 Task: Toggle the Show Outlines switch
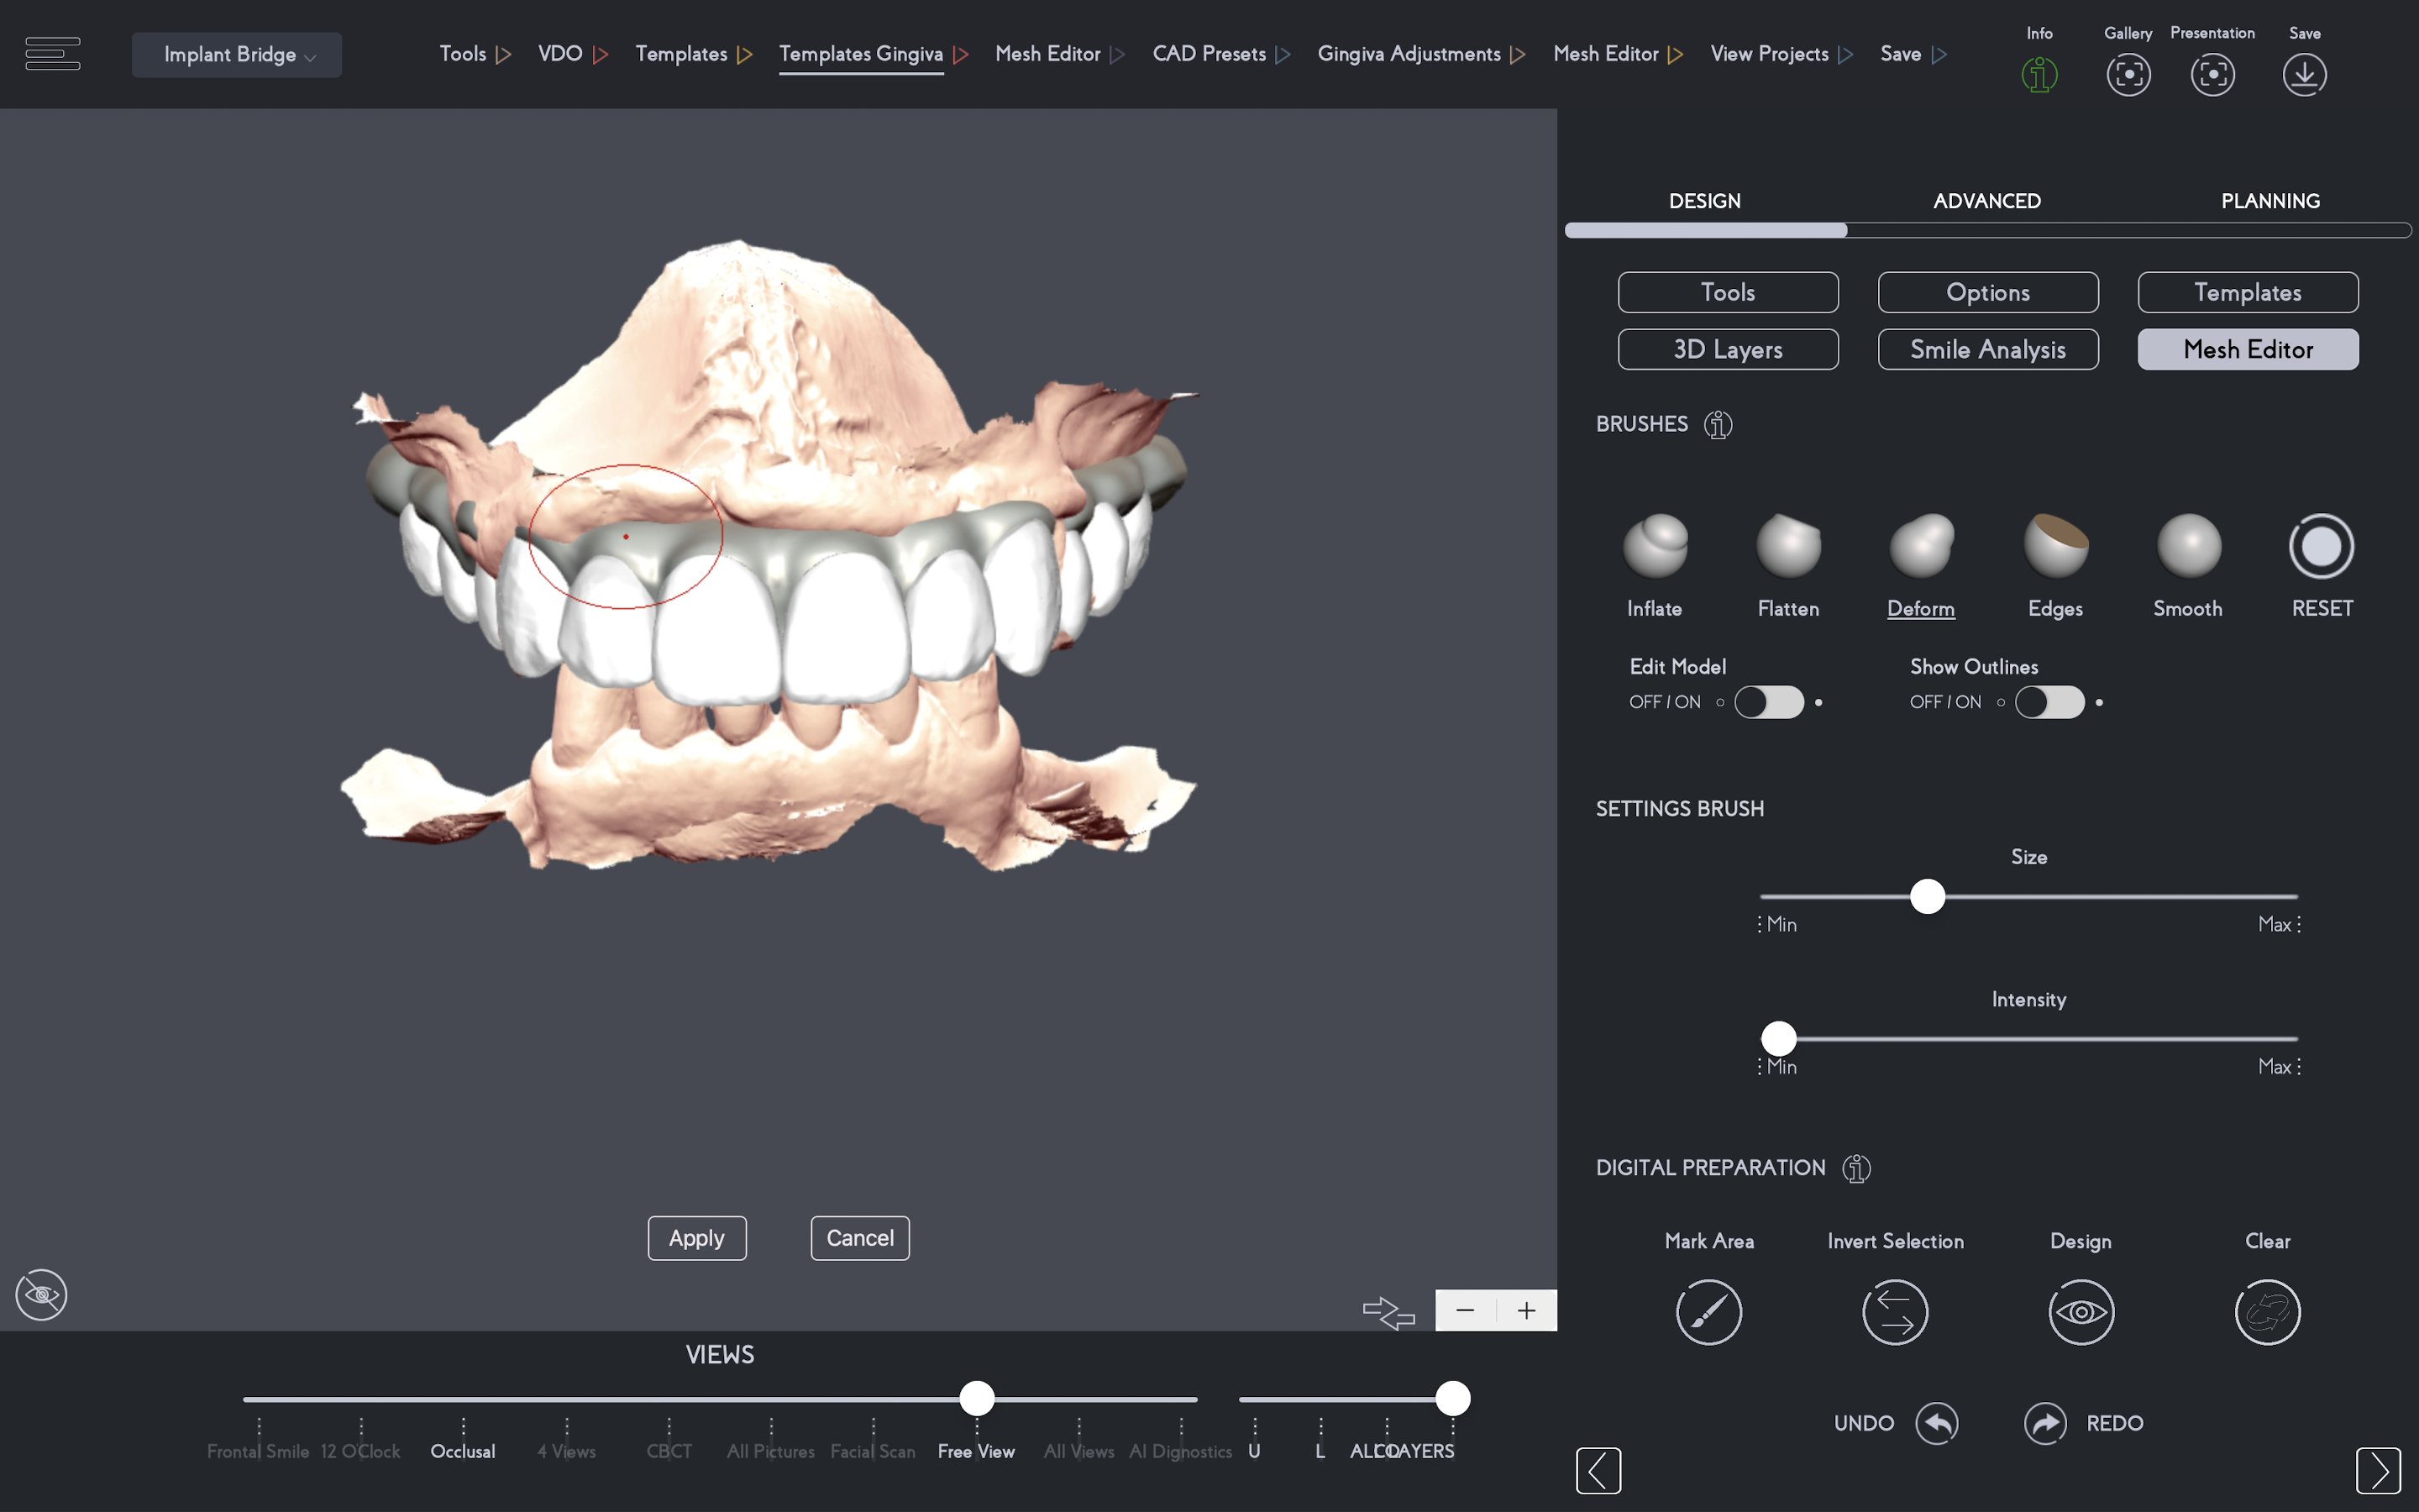pyautogui.click(x=2049, y=702)
